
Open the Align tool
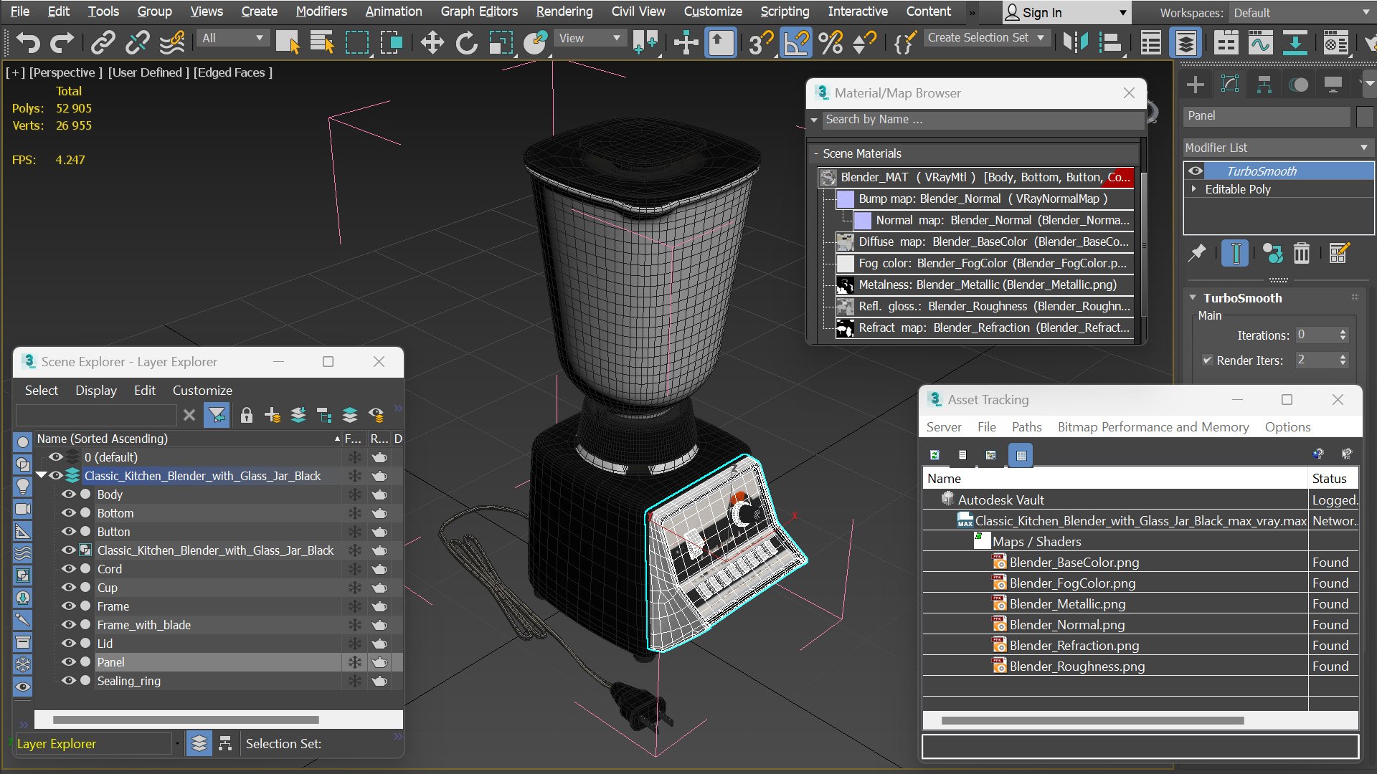point(1110,43)
